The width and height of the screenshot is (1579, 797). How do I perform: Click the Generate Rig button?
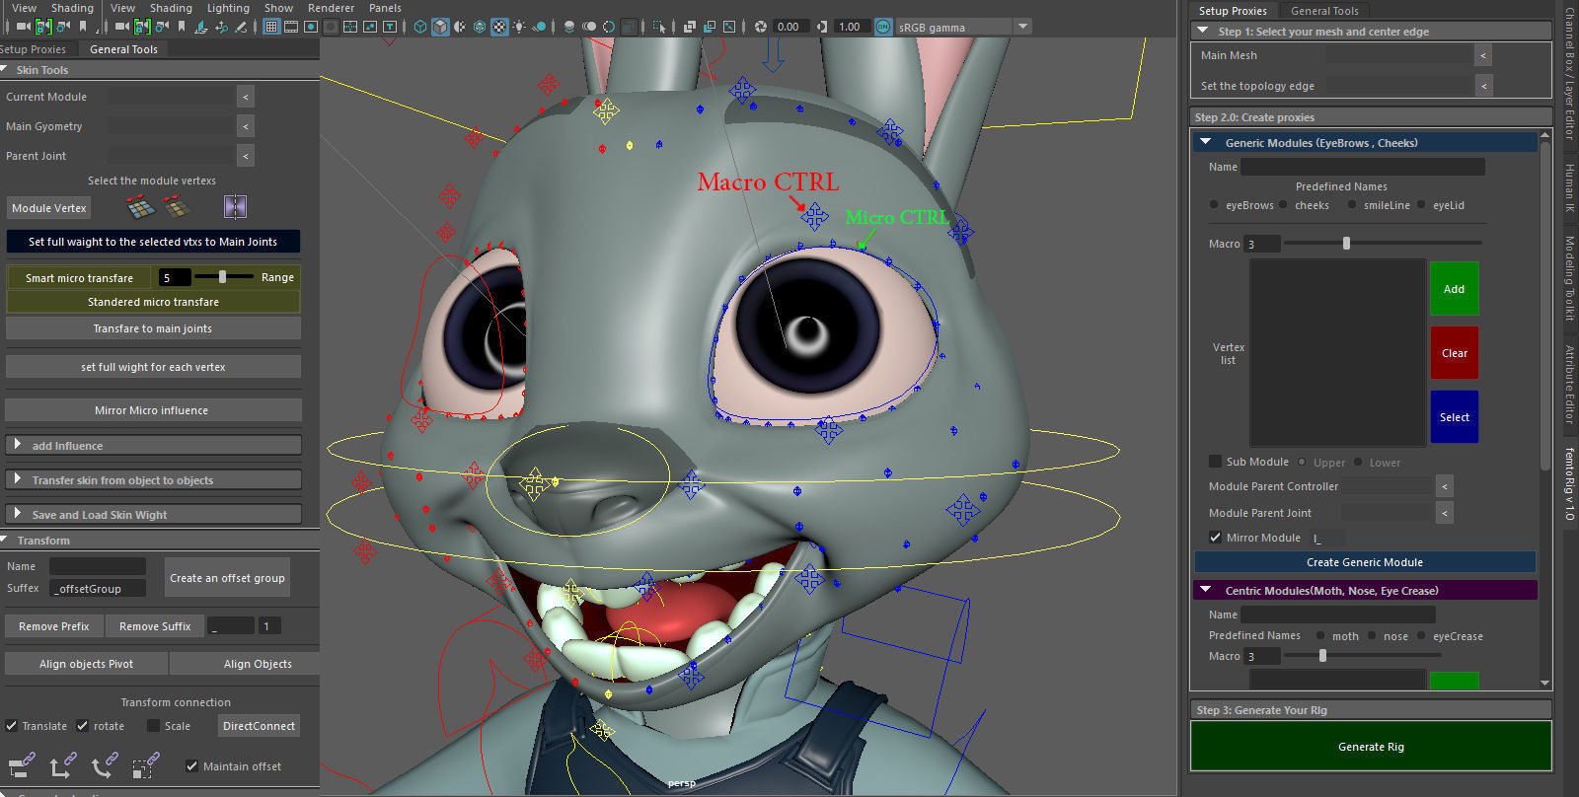(x=1371, y=747)
